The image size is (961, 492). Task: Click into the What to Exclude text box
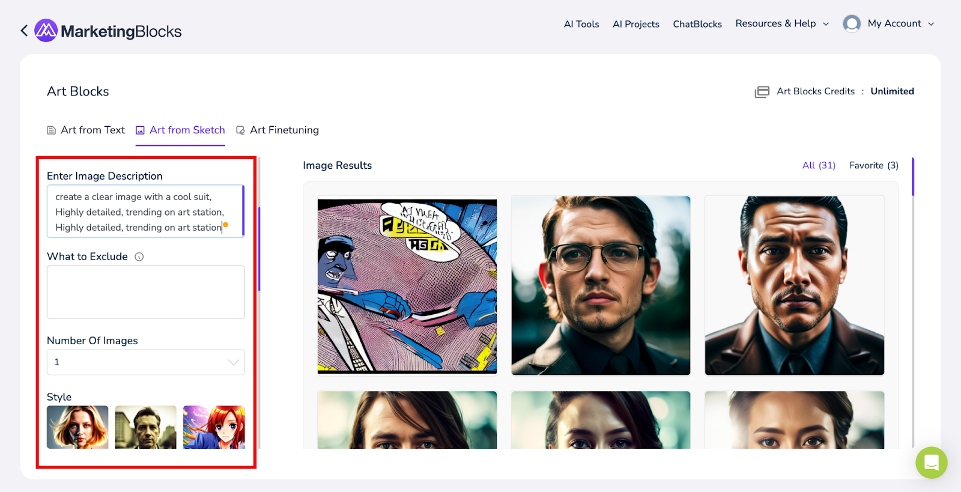point(145,292)
